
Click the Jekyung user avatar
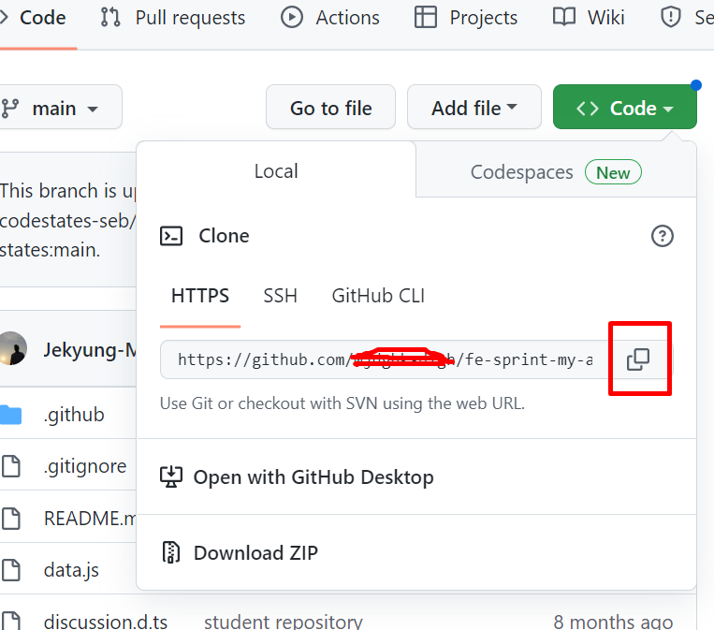[x=13, y=348]
